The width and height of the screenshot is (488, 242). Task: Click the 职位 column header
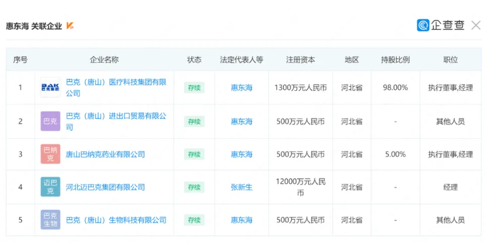450,59
